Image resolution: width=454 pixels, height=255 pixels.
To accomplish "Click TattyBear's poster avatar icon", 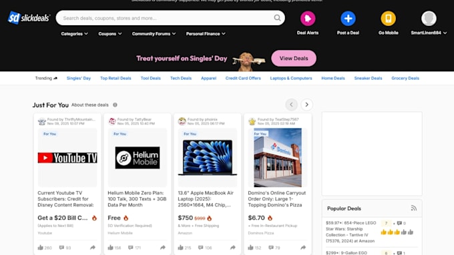I will coord(112,121).
